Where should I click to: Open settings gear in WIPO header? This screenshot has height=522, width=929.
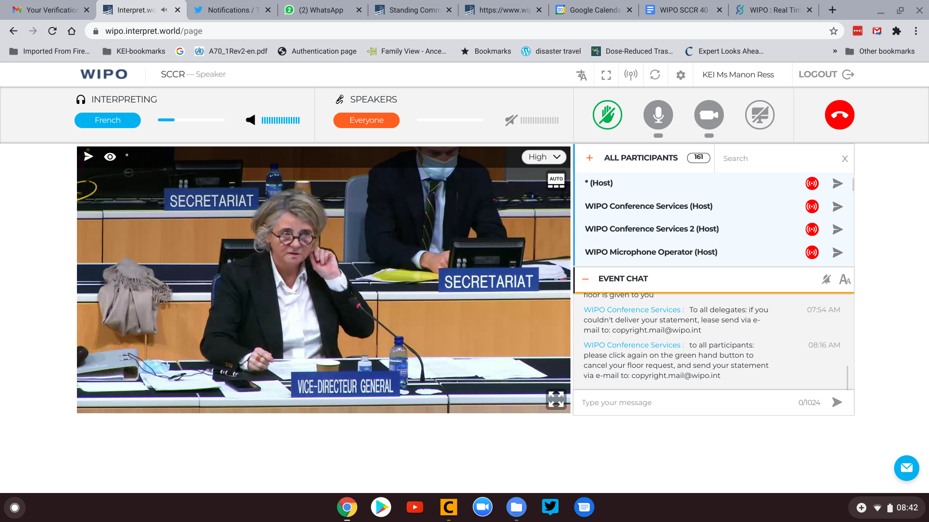(680, 75)
